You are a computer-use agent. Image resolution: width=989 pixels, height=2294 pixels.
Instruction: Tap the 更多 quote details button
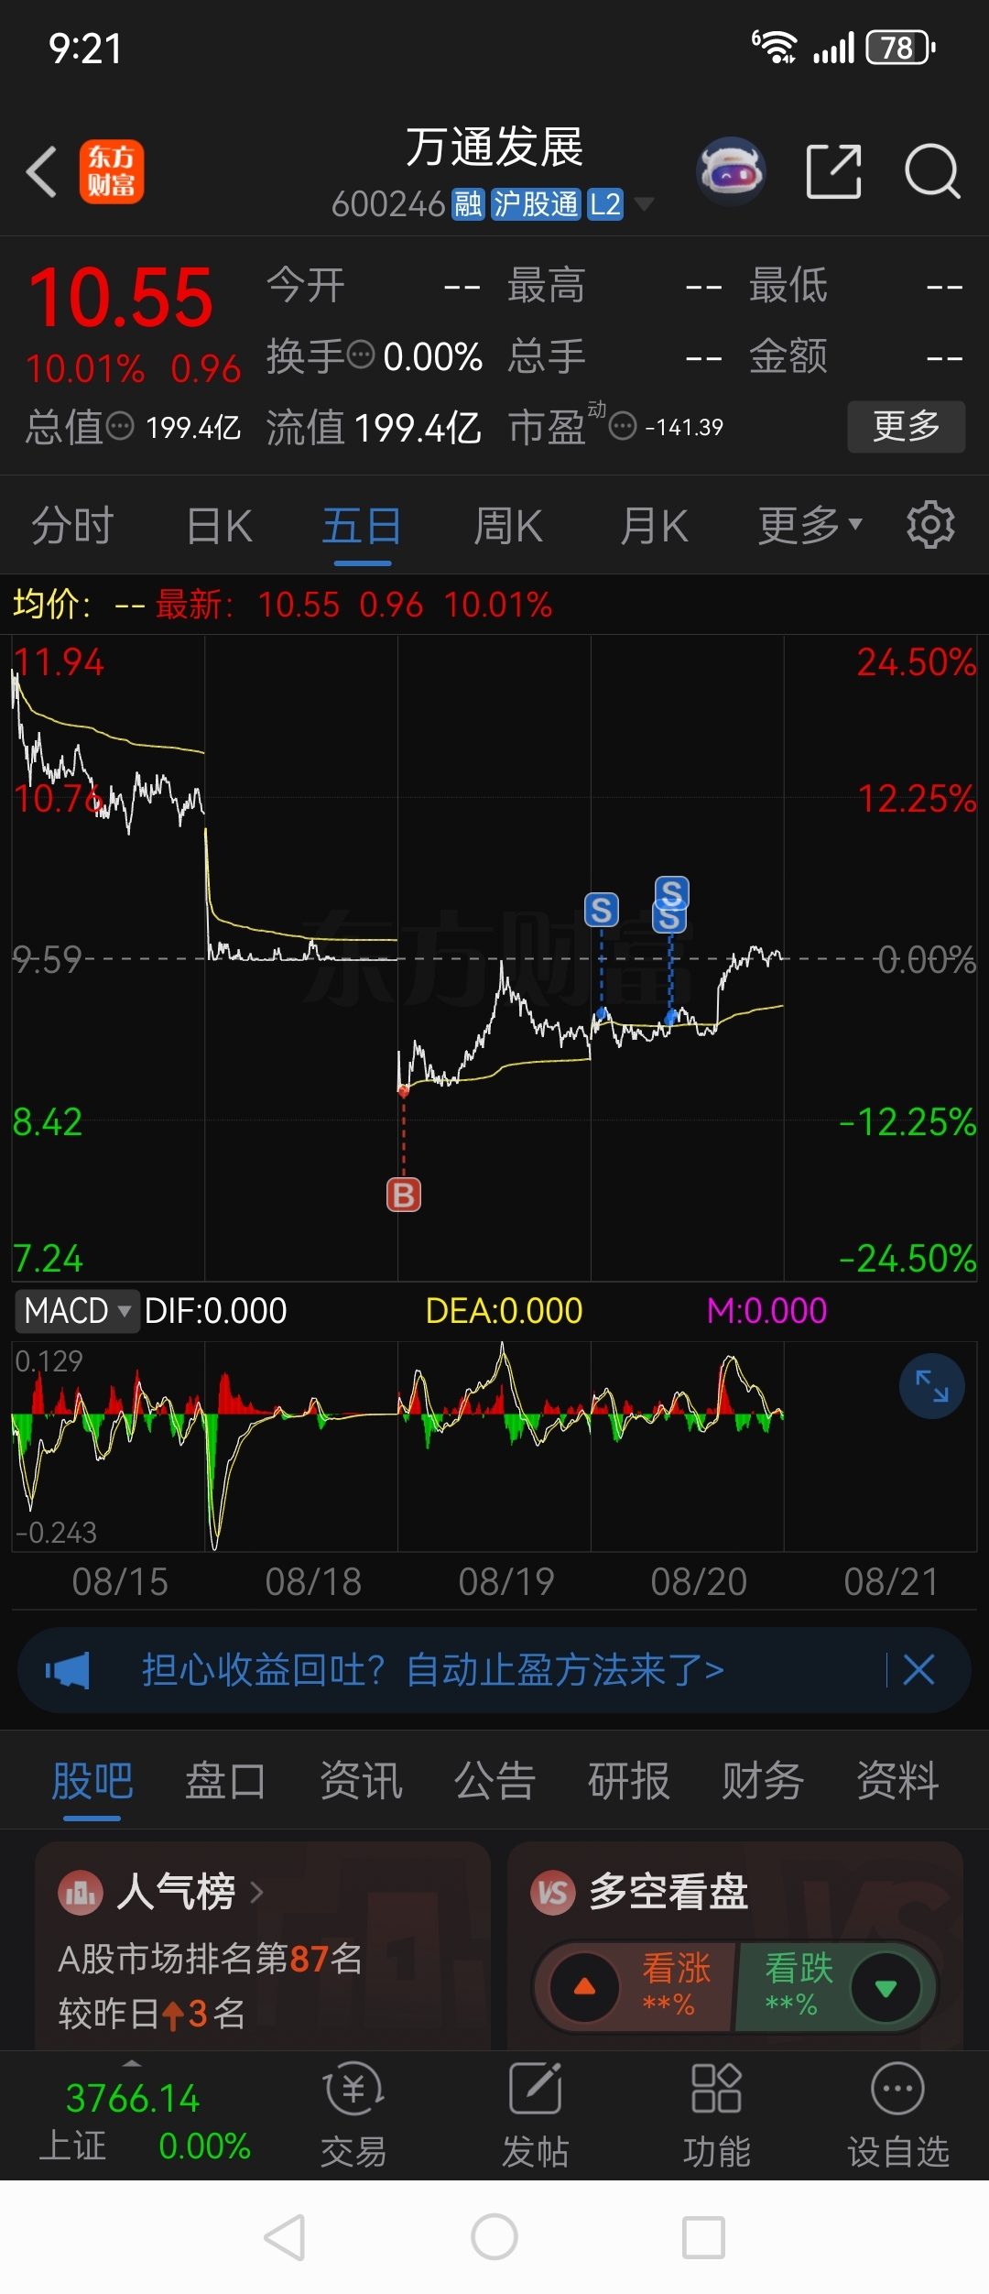coord(906,426)
